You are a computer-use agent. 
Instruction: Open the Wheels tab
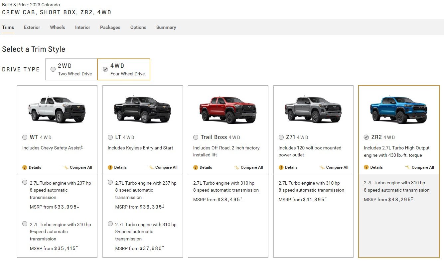coord(58,27)
